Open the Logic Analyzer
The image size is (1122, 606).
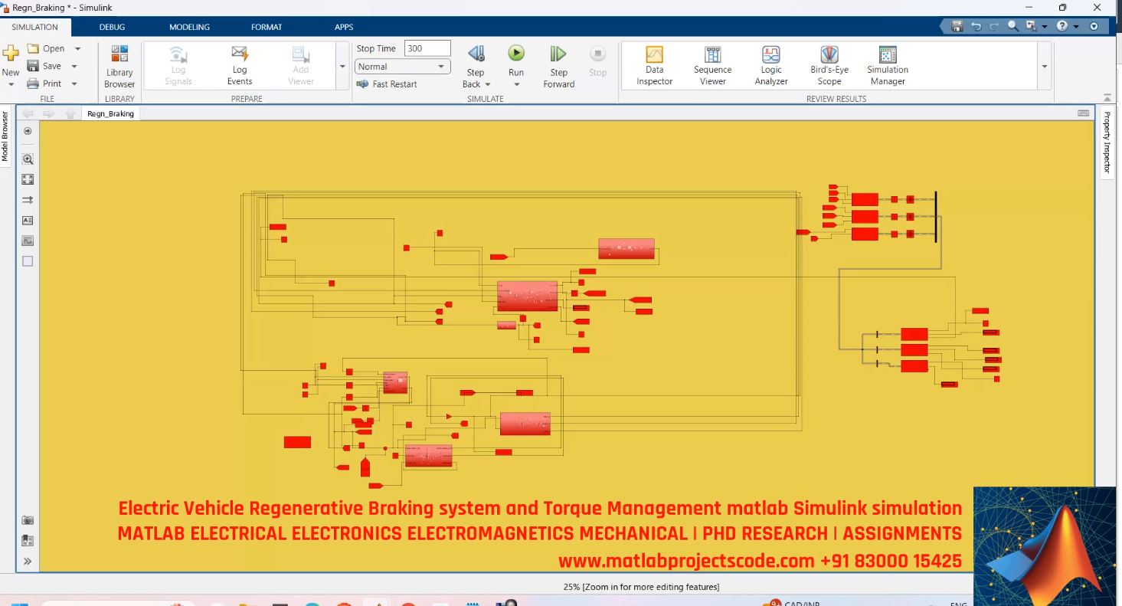[770, 65]
